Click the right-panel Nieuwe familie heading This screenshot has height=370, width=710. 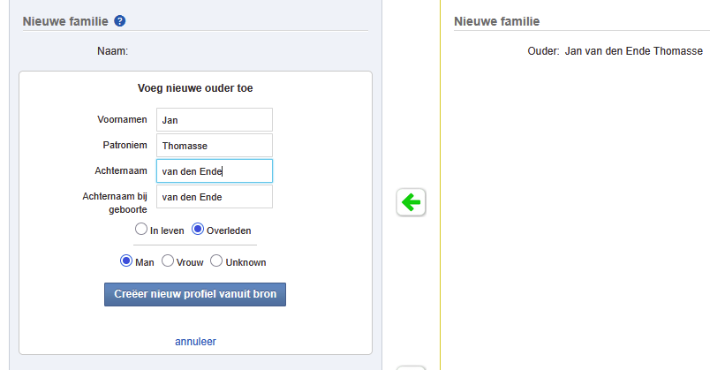tap(496, 21)
